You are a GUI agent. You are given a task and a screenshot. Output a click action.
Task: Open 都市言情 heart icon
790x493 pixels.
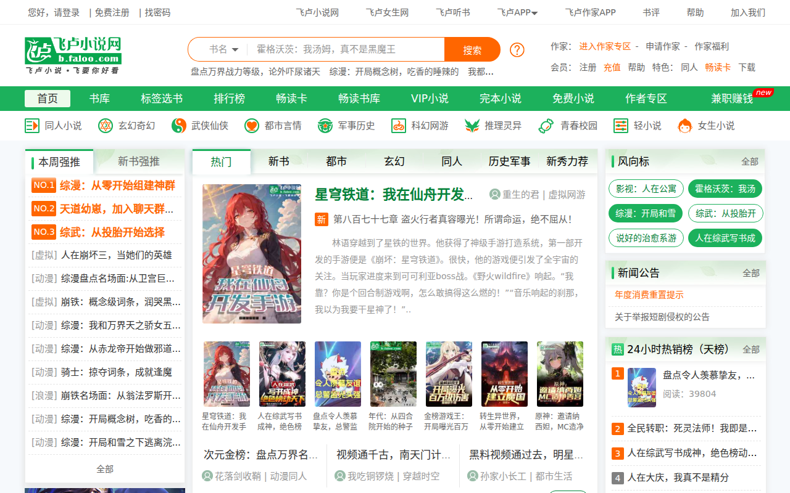(252, 126)
